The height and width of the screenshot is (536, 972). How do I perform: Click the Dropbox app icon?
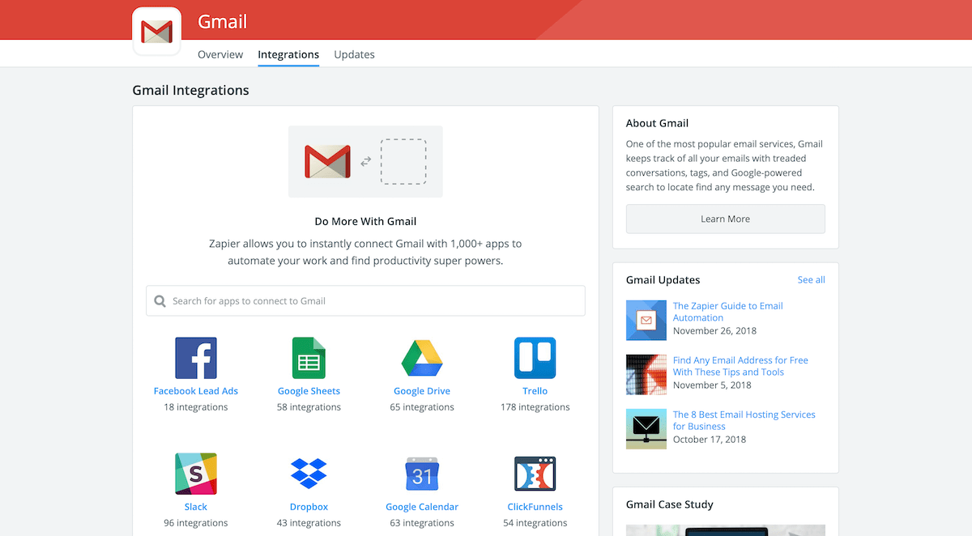pos(309,474)
